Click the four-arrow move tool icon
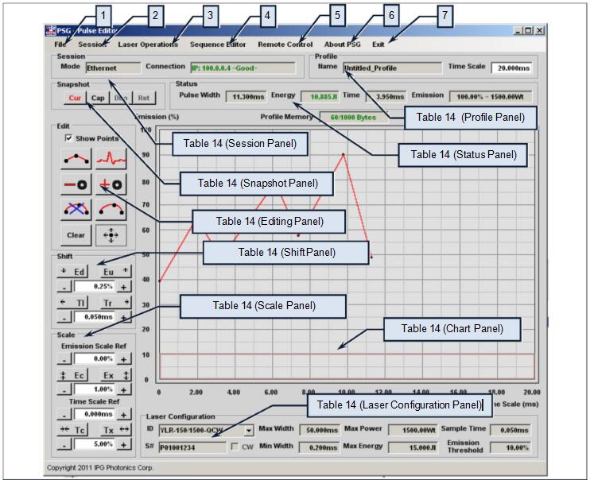 tap(112, 235)
